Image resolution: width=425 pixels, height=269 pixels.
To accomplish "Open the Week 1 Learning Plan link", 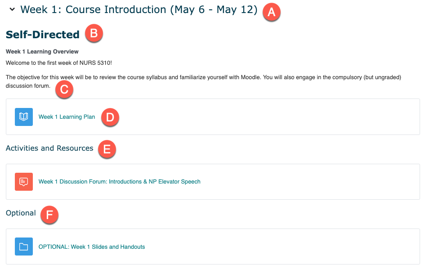I will point(67,117).
